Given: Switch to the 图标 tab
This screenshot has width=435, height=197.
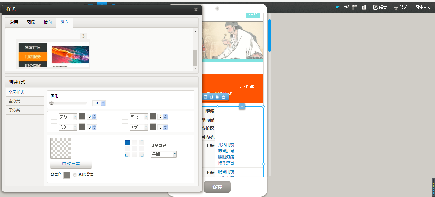Looking at the screenshot, I should pos(31,23).
